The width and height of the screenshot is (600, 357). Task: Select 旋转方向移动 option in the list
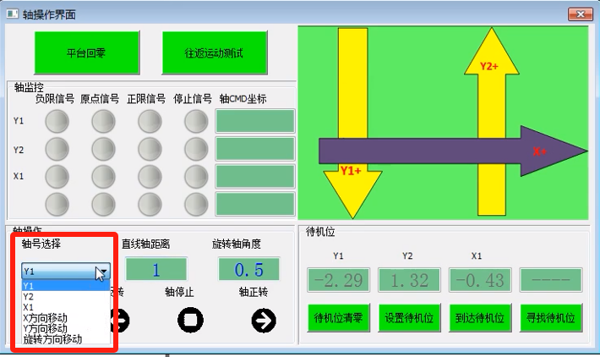click(x=52, y=338)
